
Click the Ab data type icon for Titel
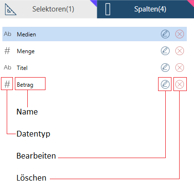(8, 68)
